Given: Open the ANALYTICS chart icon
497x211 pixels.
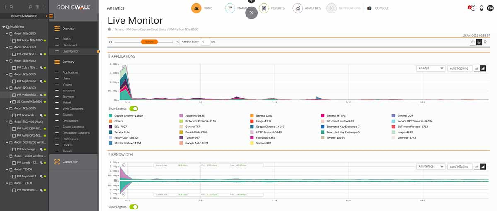Looking at the screenshot, I should tap(297, 8).
